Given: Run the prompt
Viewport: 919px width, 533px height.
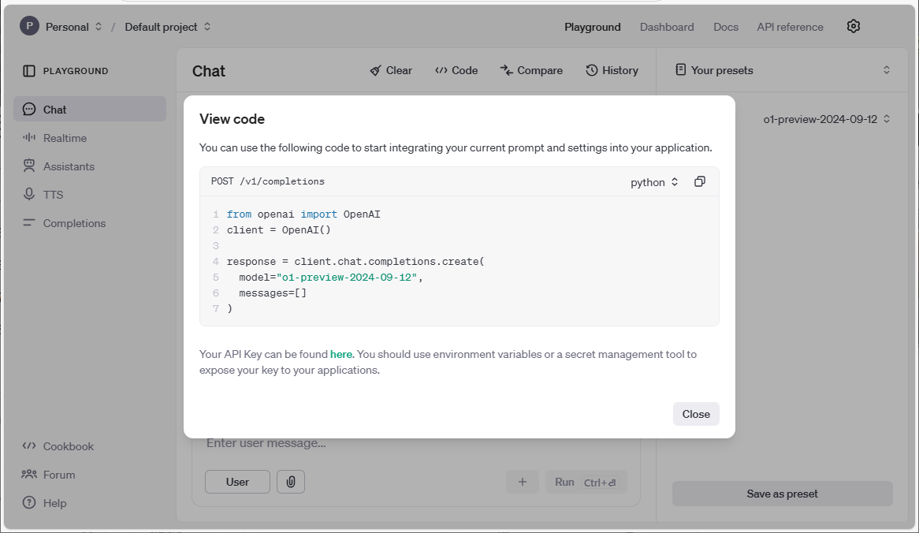Looking at the screenshot, I should click(x=586, y=482).
